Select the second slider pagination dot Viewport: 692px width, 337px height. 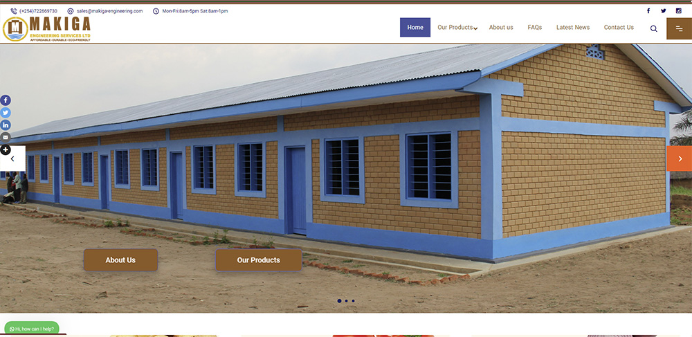click(347, 301)
